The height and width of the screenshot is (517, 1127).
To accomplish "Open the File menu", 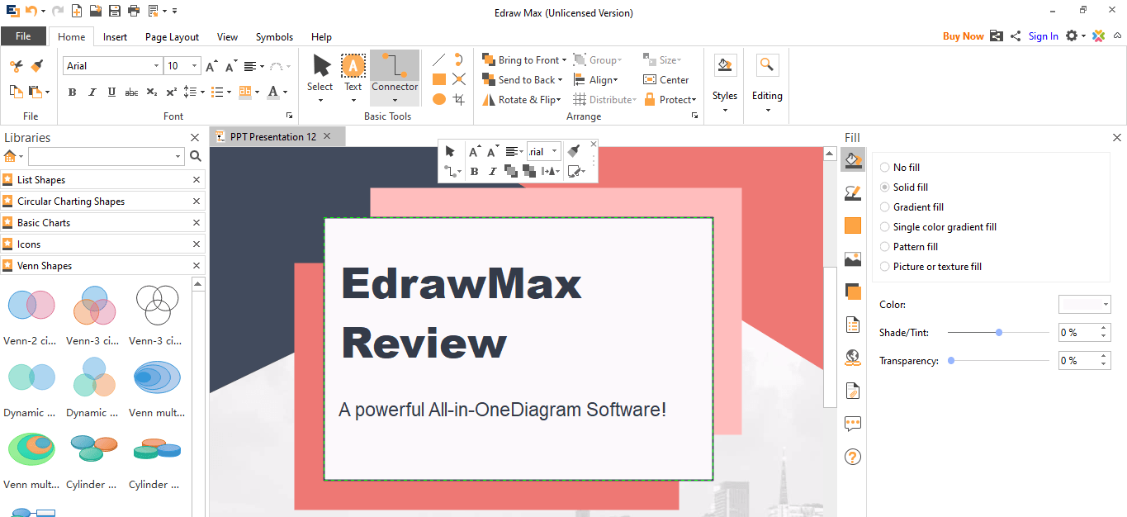I will 23,36.
